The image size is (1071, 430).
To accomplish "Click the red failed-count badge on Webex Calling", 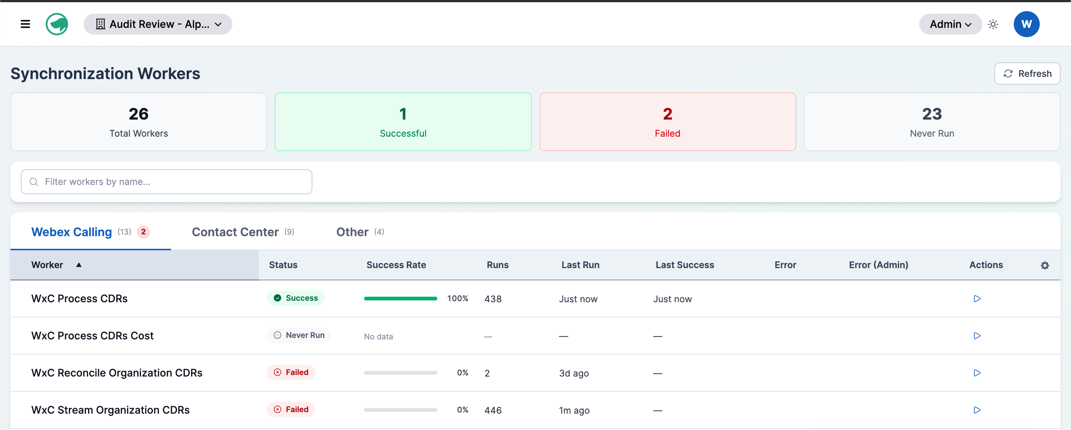I will click(x=144, y=232).
